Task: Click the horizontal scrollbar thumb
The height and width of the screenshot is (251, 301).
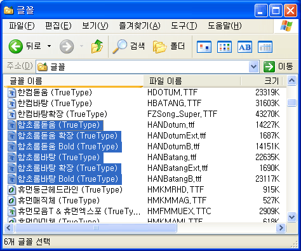Action: [96, 228]
